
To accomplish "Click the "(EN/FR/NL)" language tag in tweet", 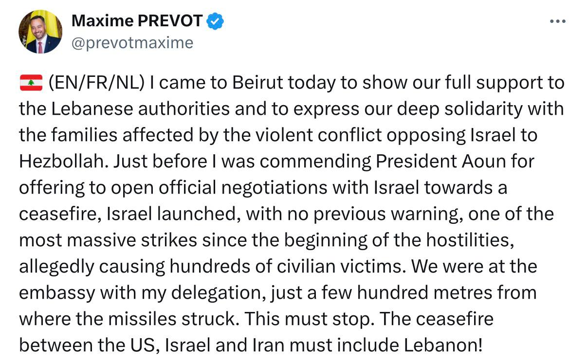I will click(x=97, y=83).
